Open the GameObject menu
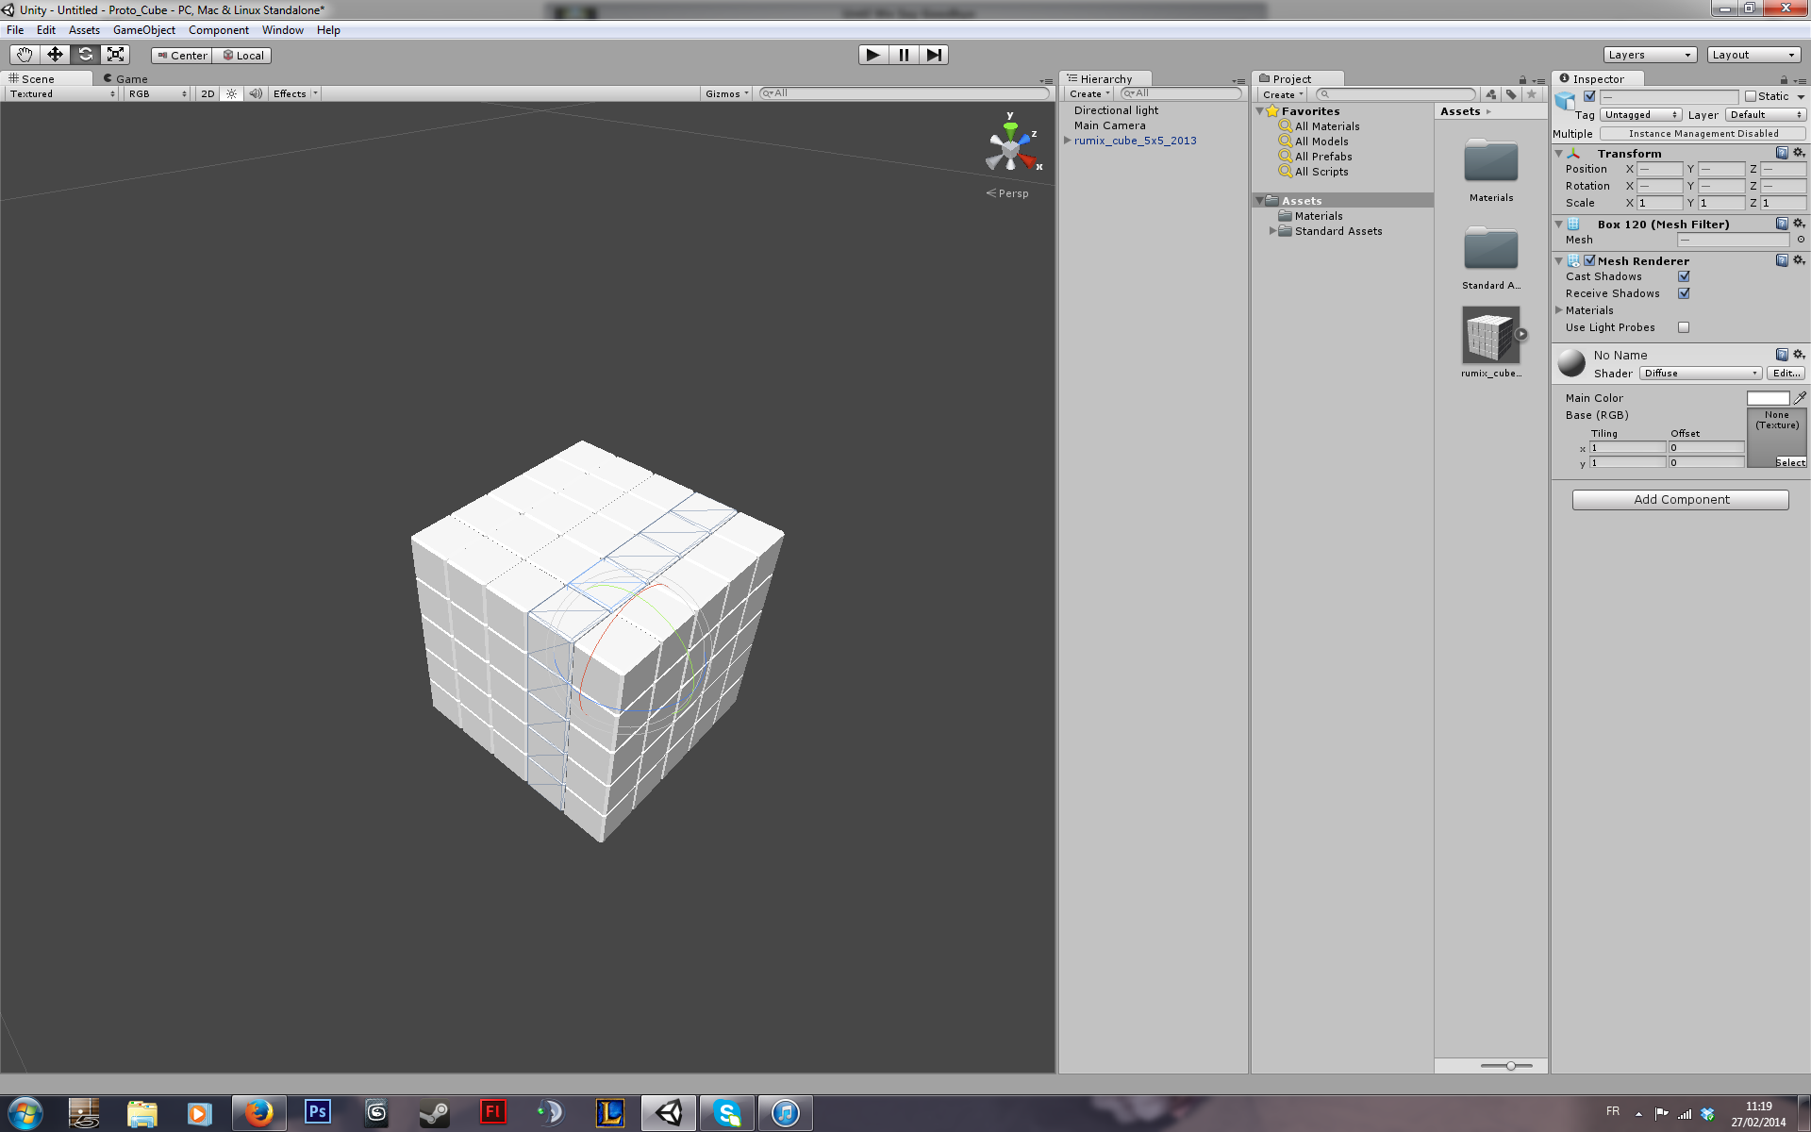The image size is (1811, 1132). coord(143,30)
